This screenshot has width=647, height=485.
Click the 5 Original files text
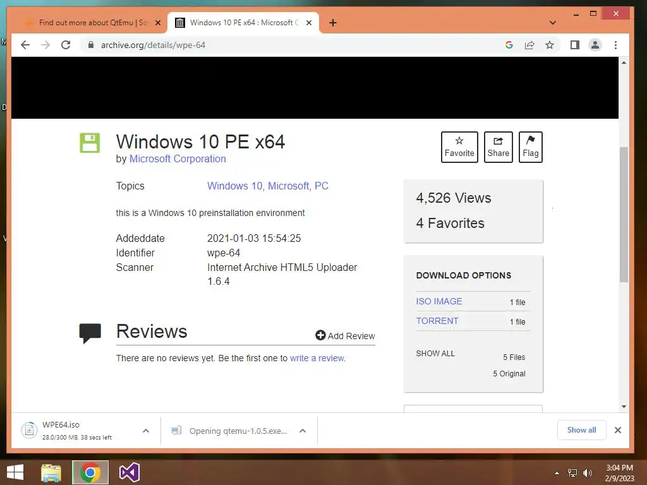pyautogui.click(x=509, y=374)
